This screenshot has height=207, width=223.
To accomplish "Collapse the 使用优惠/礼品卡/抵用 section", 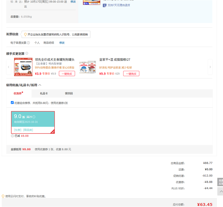I will (40, 85).
